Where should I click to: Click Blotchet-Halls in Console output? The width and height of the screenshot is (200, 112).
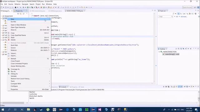click(x=36, y=96)
